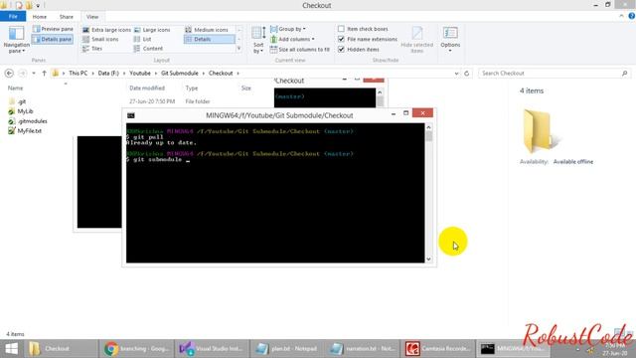Switch to View ribbon tab

pyautogui.click(x=92, y=17)
